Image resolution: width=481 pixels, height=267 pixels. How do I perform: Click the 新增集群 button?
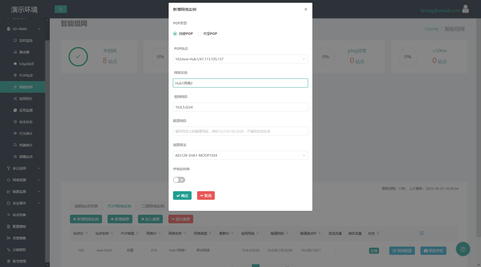pyautogui.click(x=120, y=219)
